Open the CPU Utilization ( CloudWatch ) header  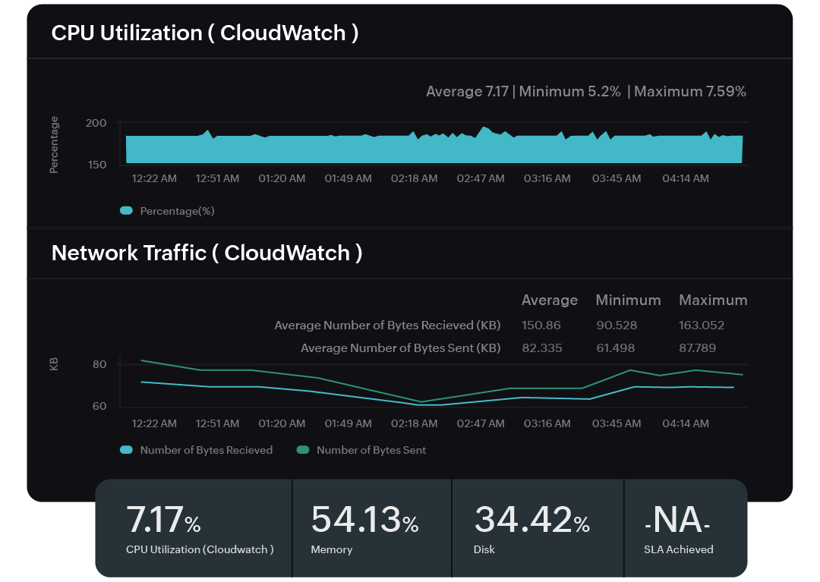(206, 33)
